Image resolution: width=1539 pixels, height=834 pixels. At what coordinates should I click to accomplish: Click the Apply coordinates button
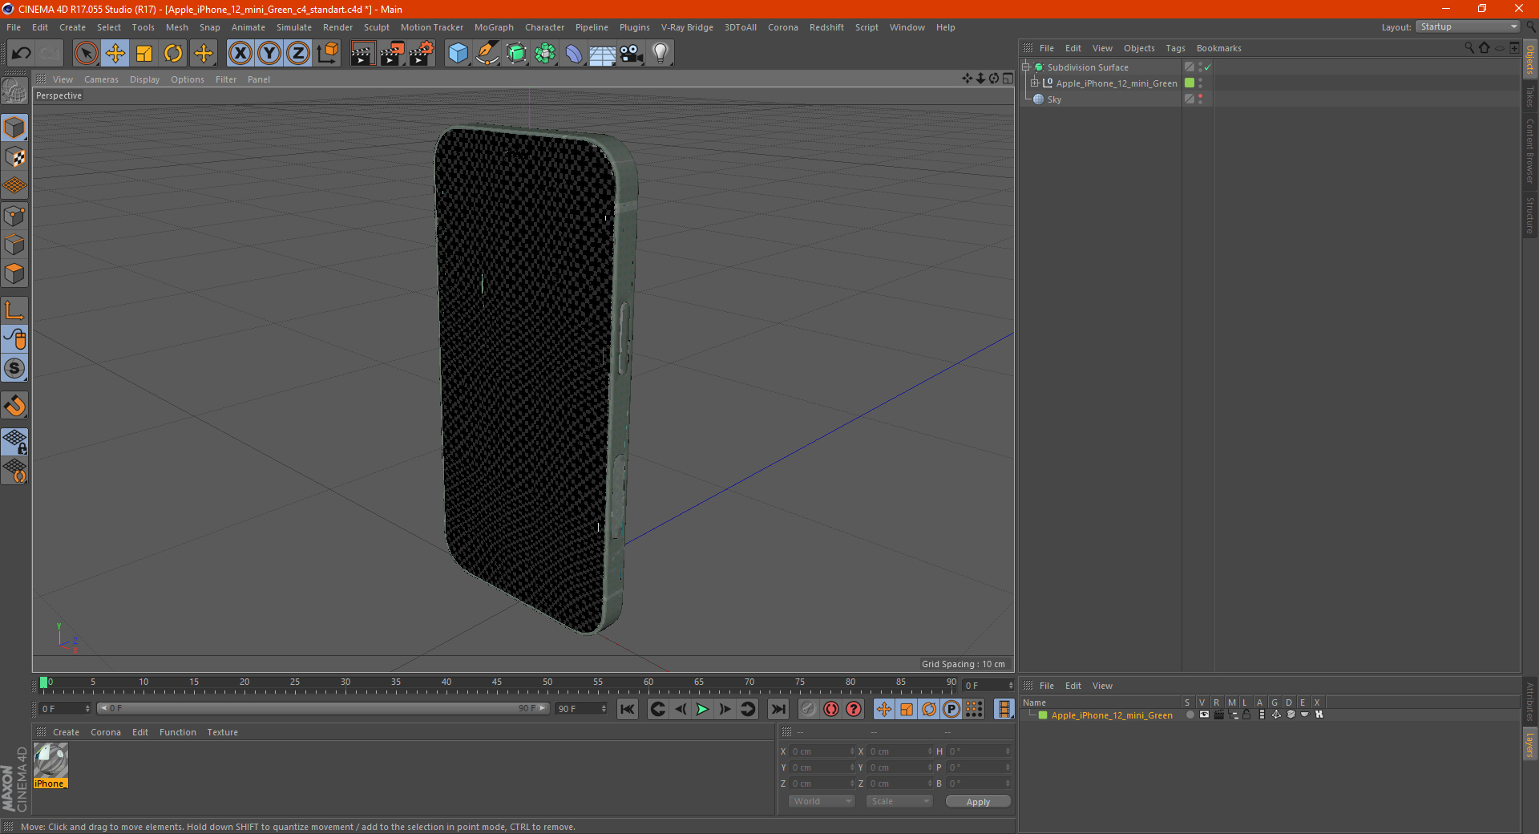[978, 802]
